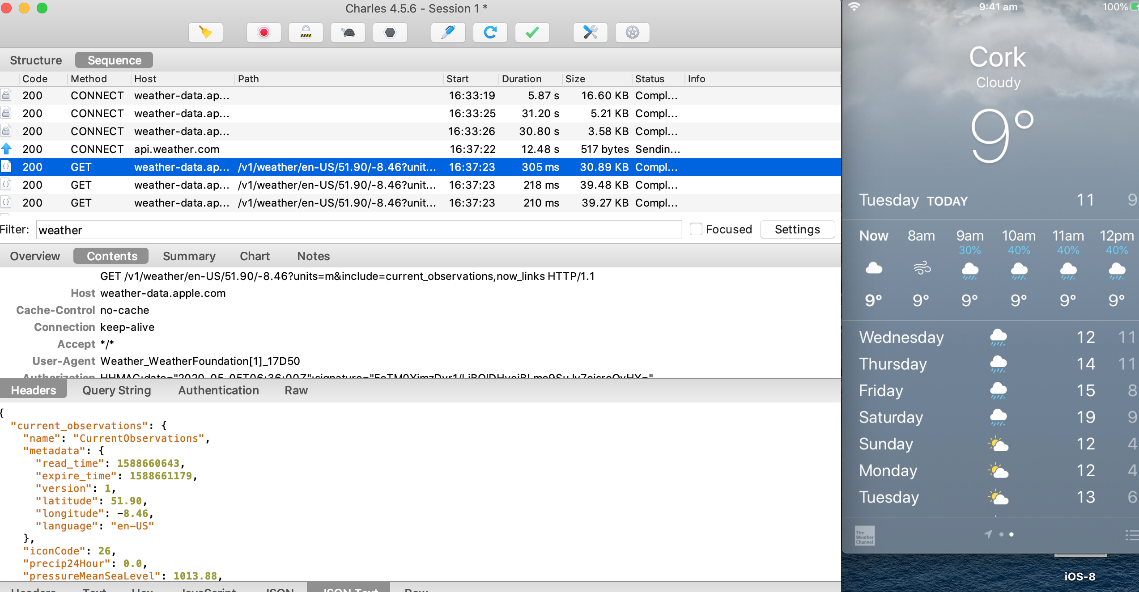Viewport: 1139px width, 592px height.
Task: Sort by the Duration column header
Action: (x=522, y=79)
